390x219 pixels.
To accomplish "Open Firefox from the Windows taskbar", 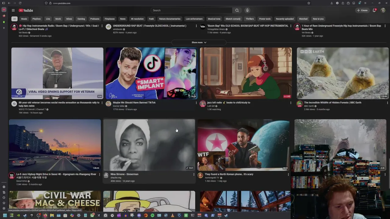I will pyautogui.click(x=45, y=216).
